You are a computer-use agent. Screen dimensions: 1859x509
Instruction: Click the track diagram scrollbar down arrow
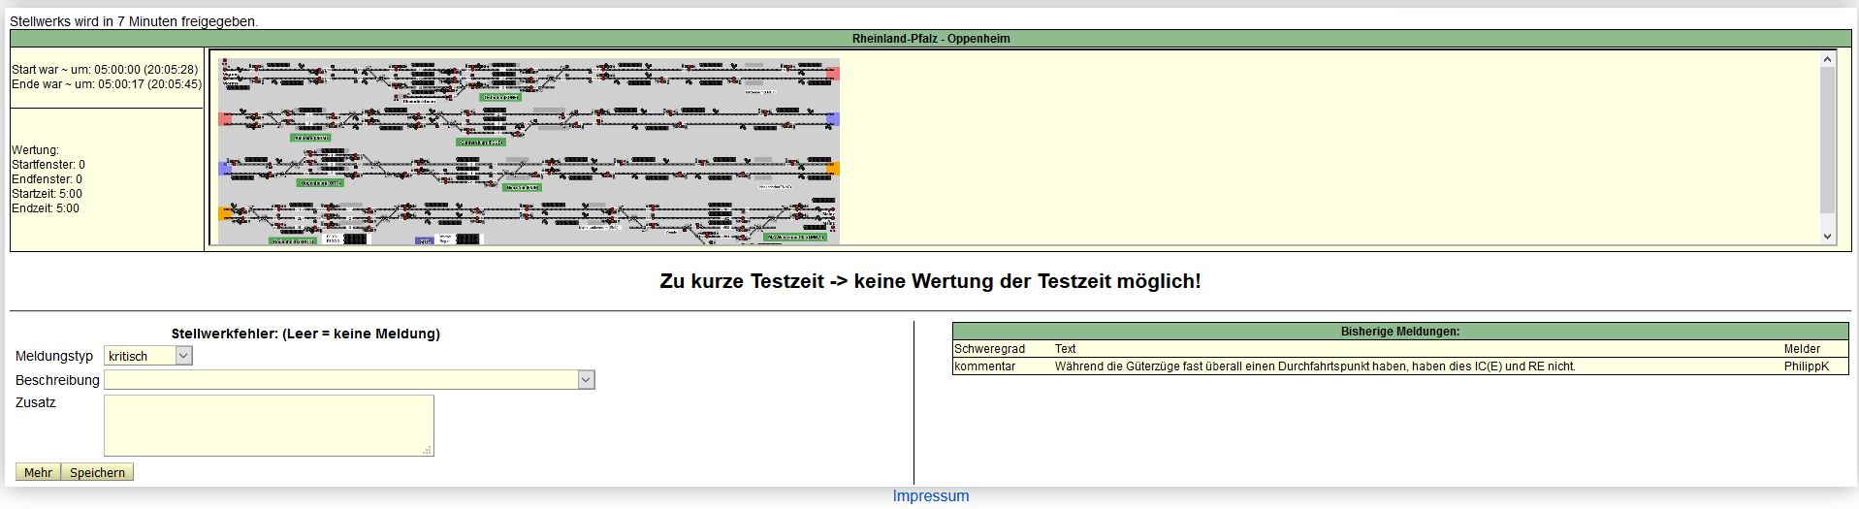coord(1828,236)
